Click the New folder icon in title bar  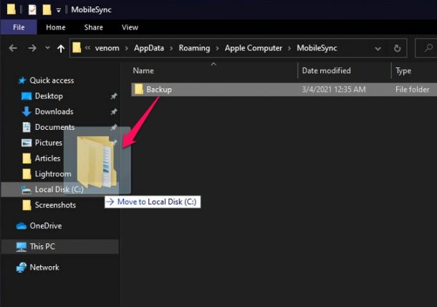(47, 10)
